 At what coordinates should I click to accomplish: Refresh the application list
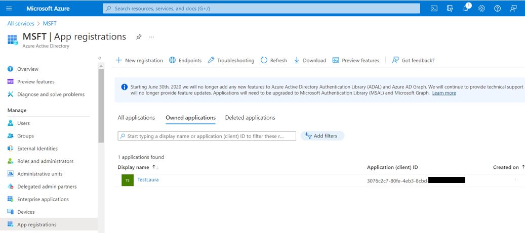[273, 61]
